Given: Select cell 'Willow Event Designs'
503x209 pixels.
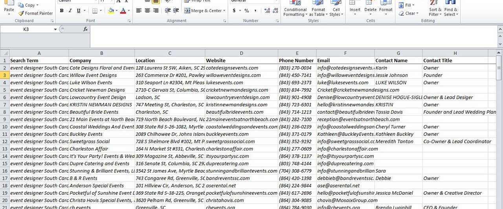Looking at the screenshot, I should [x=101, y=75].
